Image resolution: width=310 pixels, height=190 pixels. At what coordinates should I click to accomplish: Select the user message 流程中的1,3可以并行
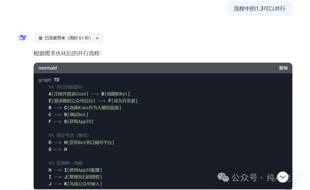[x=259, y=9]
